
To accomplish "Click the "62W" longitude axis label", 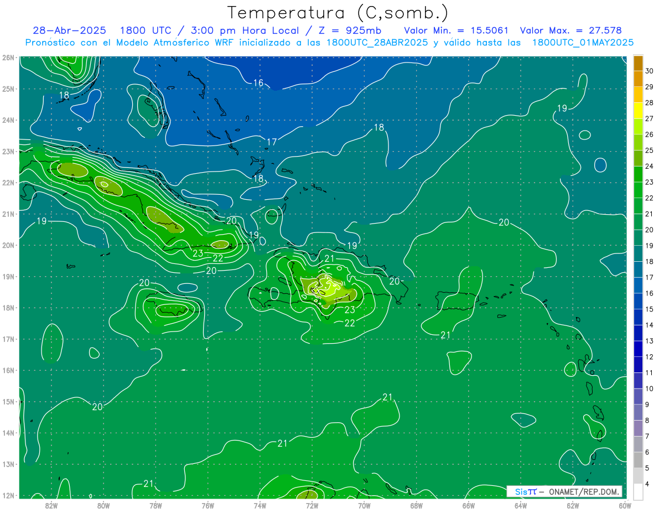I will point(573,505).
